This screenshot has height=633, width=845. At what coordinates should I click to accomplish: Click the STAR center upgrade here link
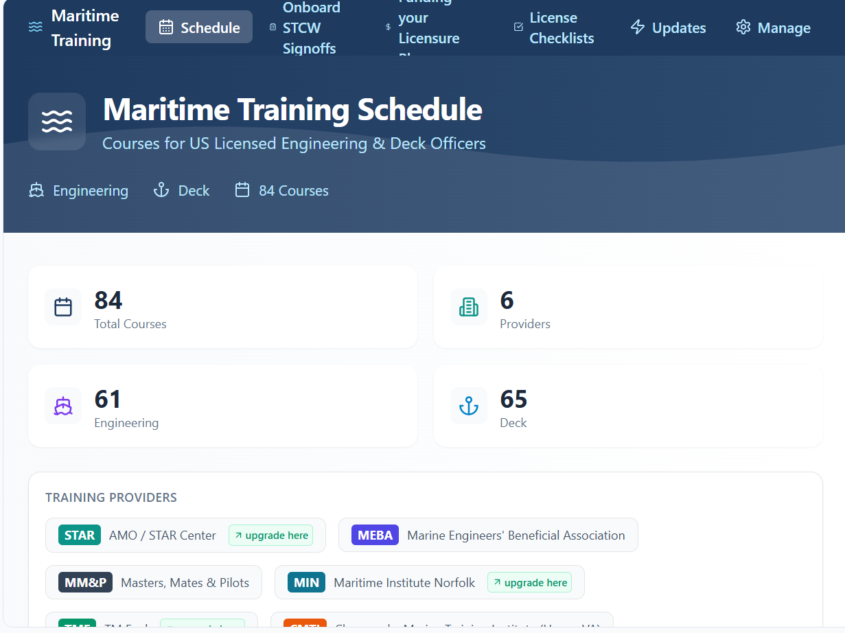(270, 536)
